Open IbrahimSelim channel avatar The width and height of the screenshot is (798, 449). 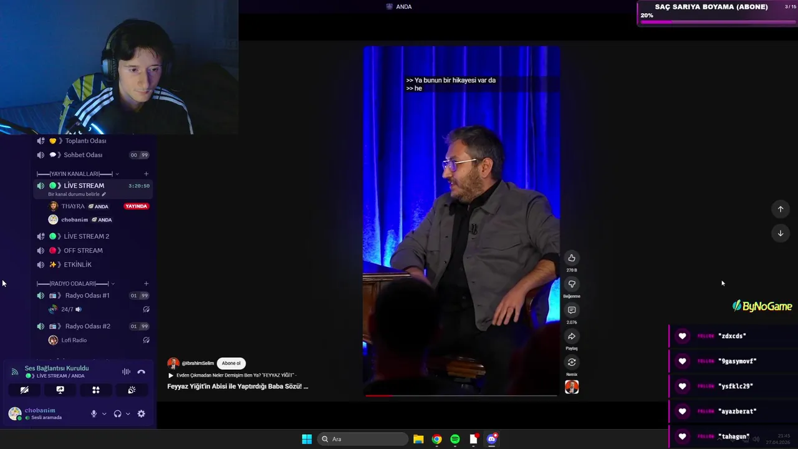[173, 363]
